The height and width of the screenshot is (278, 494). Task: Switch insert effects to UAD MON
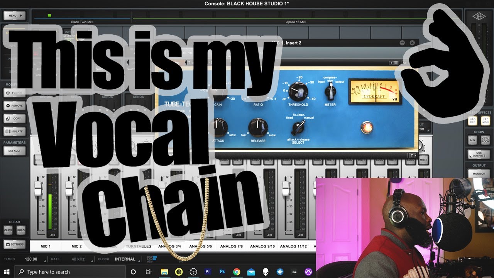pos(486,121)
